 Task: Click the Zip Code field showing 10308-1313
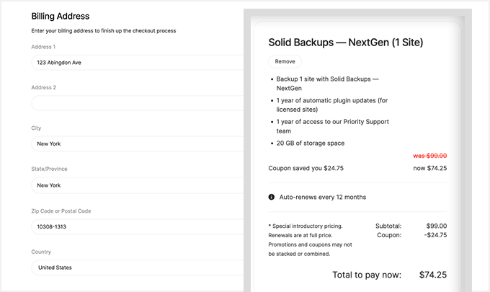tap(137, 226)
